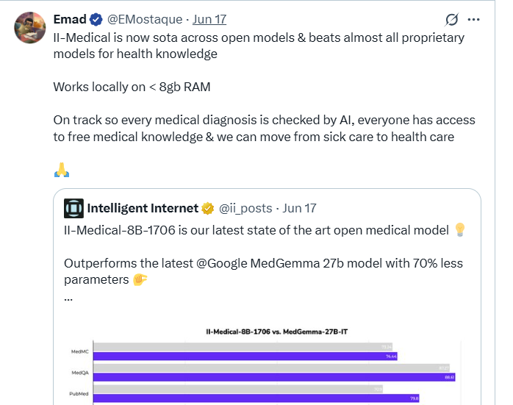The width and height of the screenshot is (513, 405).
Task: Click the Grok icon on Emad's tweet
Action: (x=453, y=19)
